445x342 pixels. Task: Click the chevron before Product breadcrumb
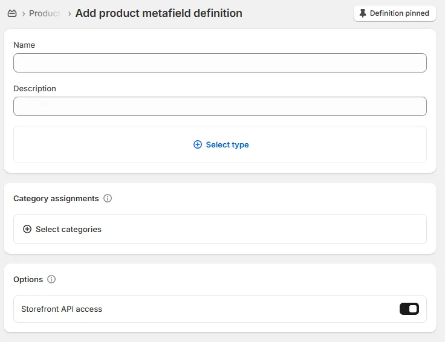(23, 14)
